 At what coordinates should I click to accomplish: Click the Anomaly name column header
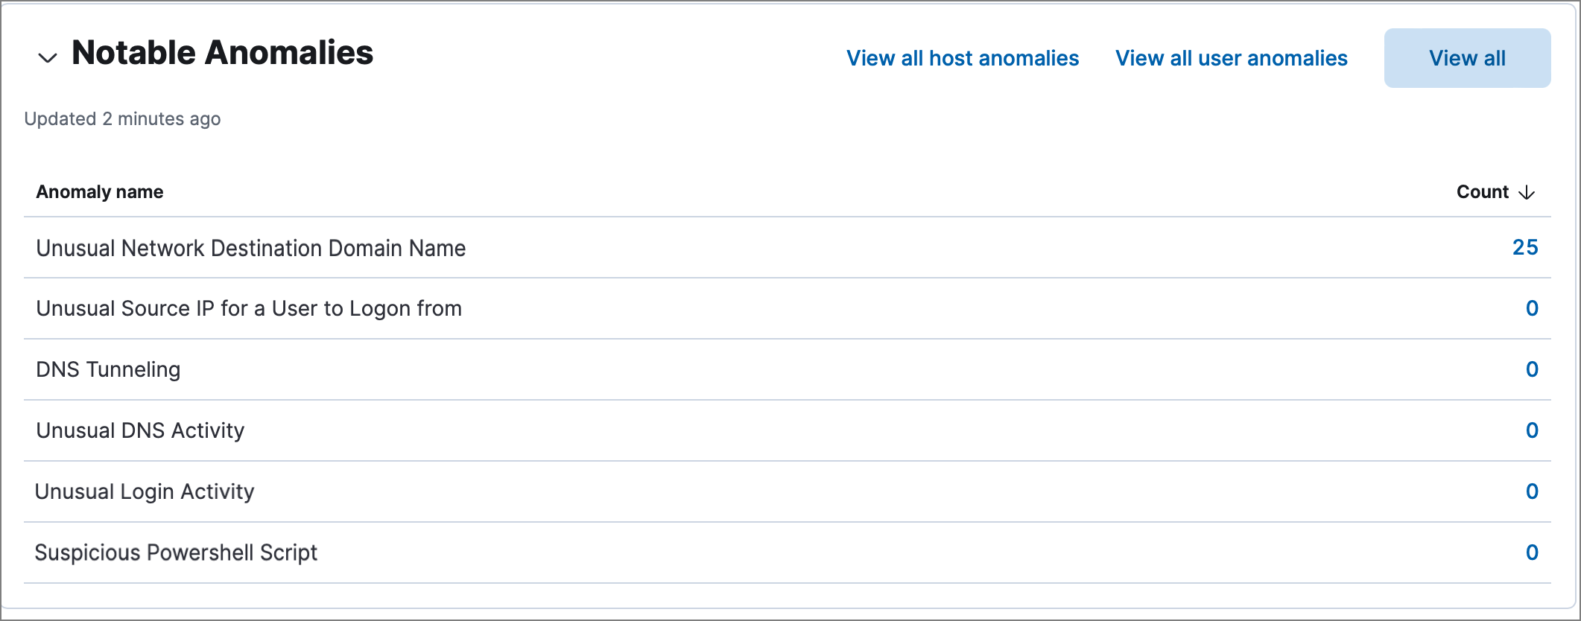[x=101, y=191]
